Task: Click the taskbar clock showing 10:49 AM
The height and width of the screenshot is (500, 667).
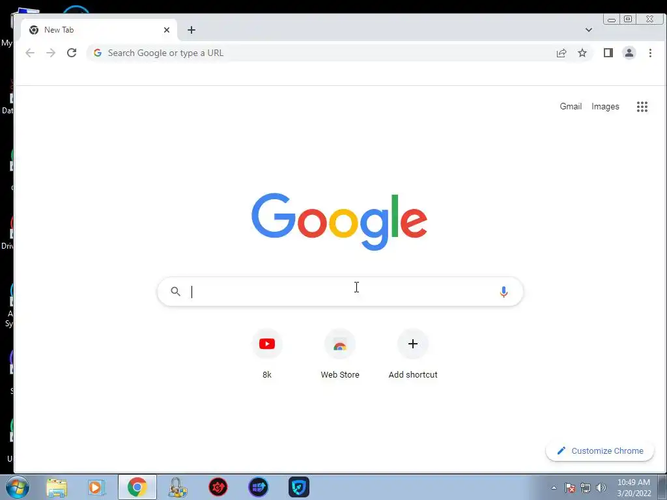Action: point(634,488)
